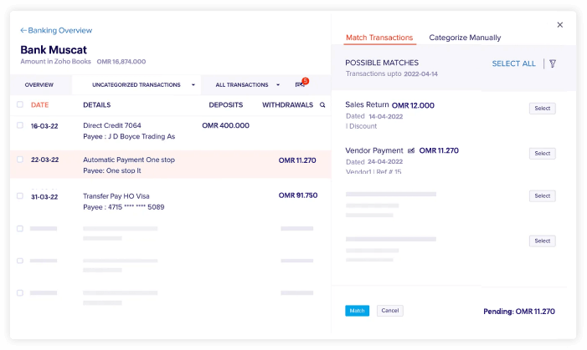Toggle the select-all checkbox in header row
Screen dimensions: 587x350
point(20,104)
